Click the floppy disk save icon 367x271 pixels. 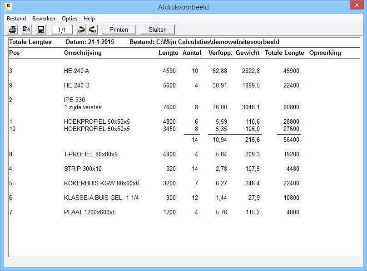tap(41, 29)
